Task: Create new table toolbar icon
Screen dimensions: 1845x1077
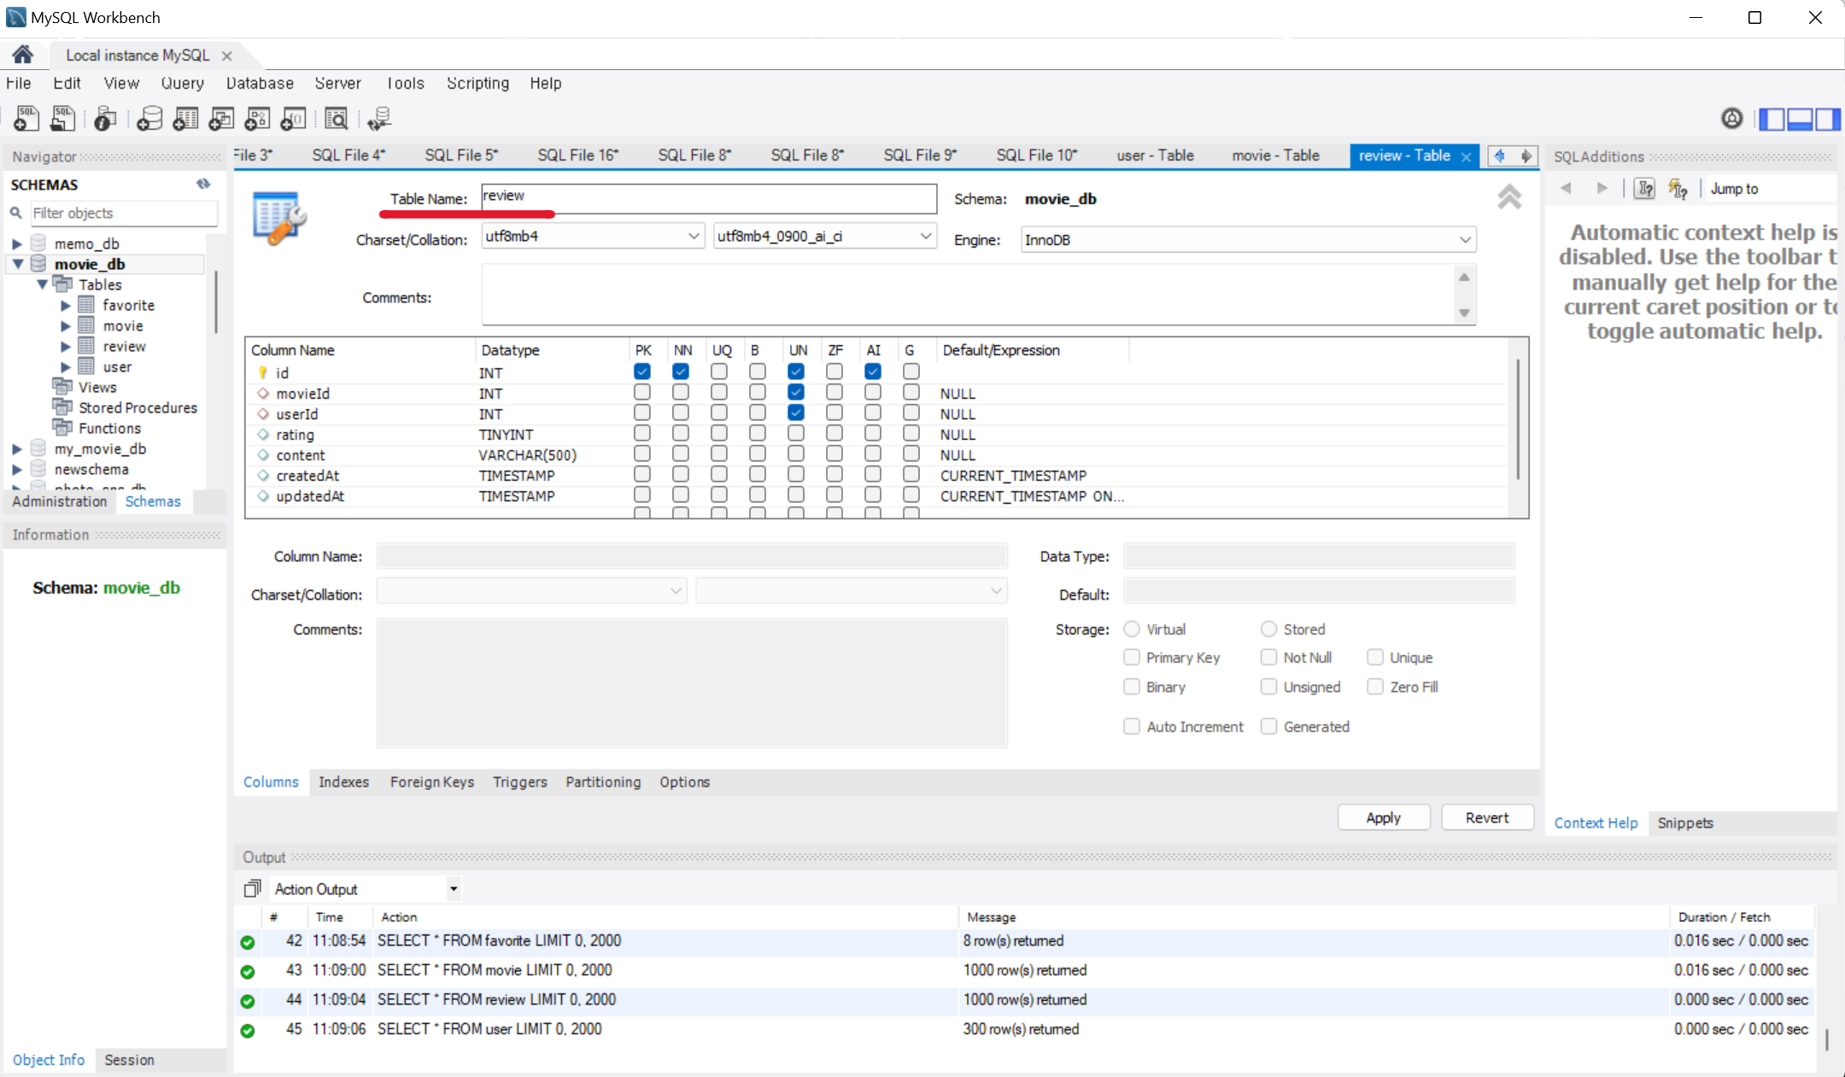Action: [185, 118]
